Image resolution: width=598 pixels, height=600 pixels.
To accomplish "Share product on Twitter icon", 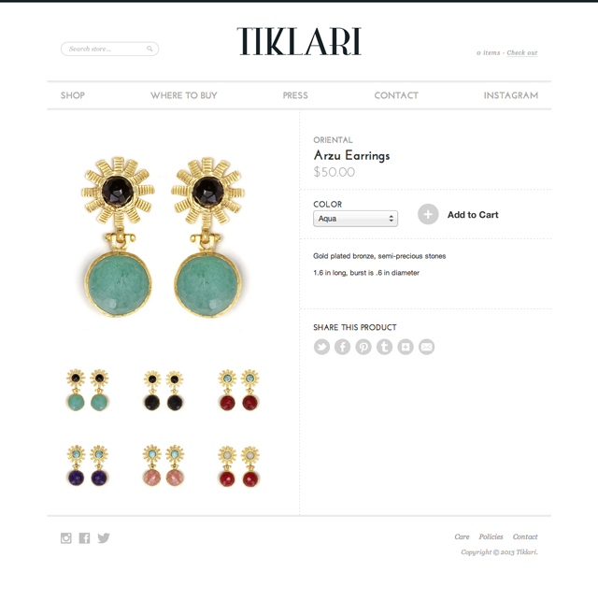I will coord(321,347).
